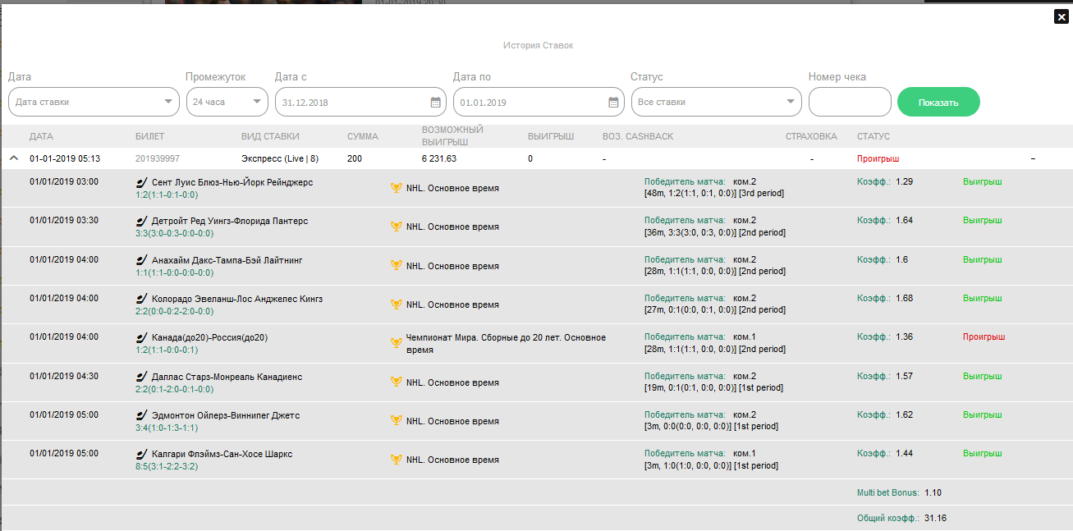Screen dimensions: 1073x531
Task: Click trophy icon in Детройт Ред Уингз row
Action: pyautogui.click(x=397, y=227)
